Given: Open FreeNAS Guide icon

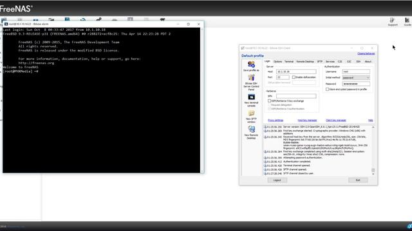Looking at the screenshot, I should coord(407,22).
